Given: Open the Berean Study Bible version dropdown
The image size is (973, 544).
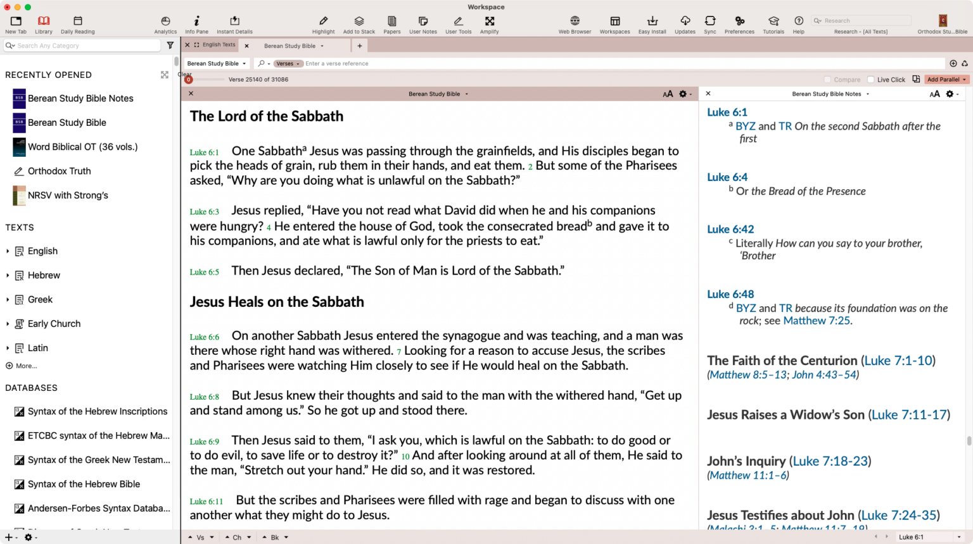Looking at the screenshot, I should (216, 63).
